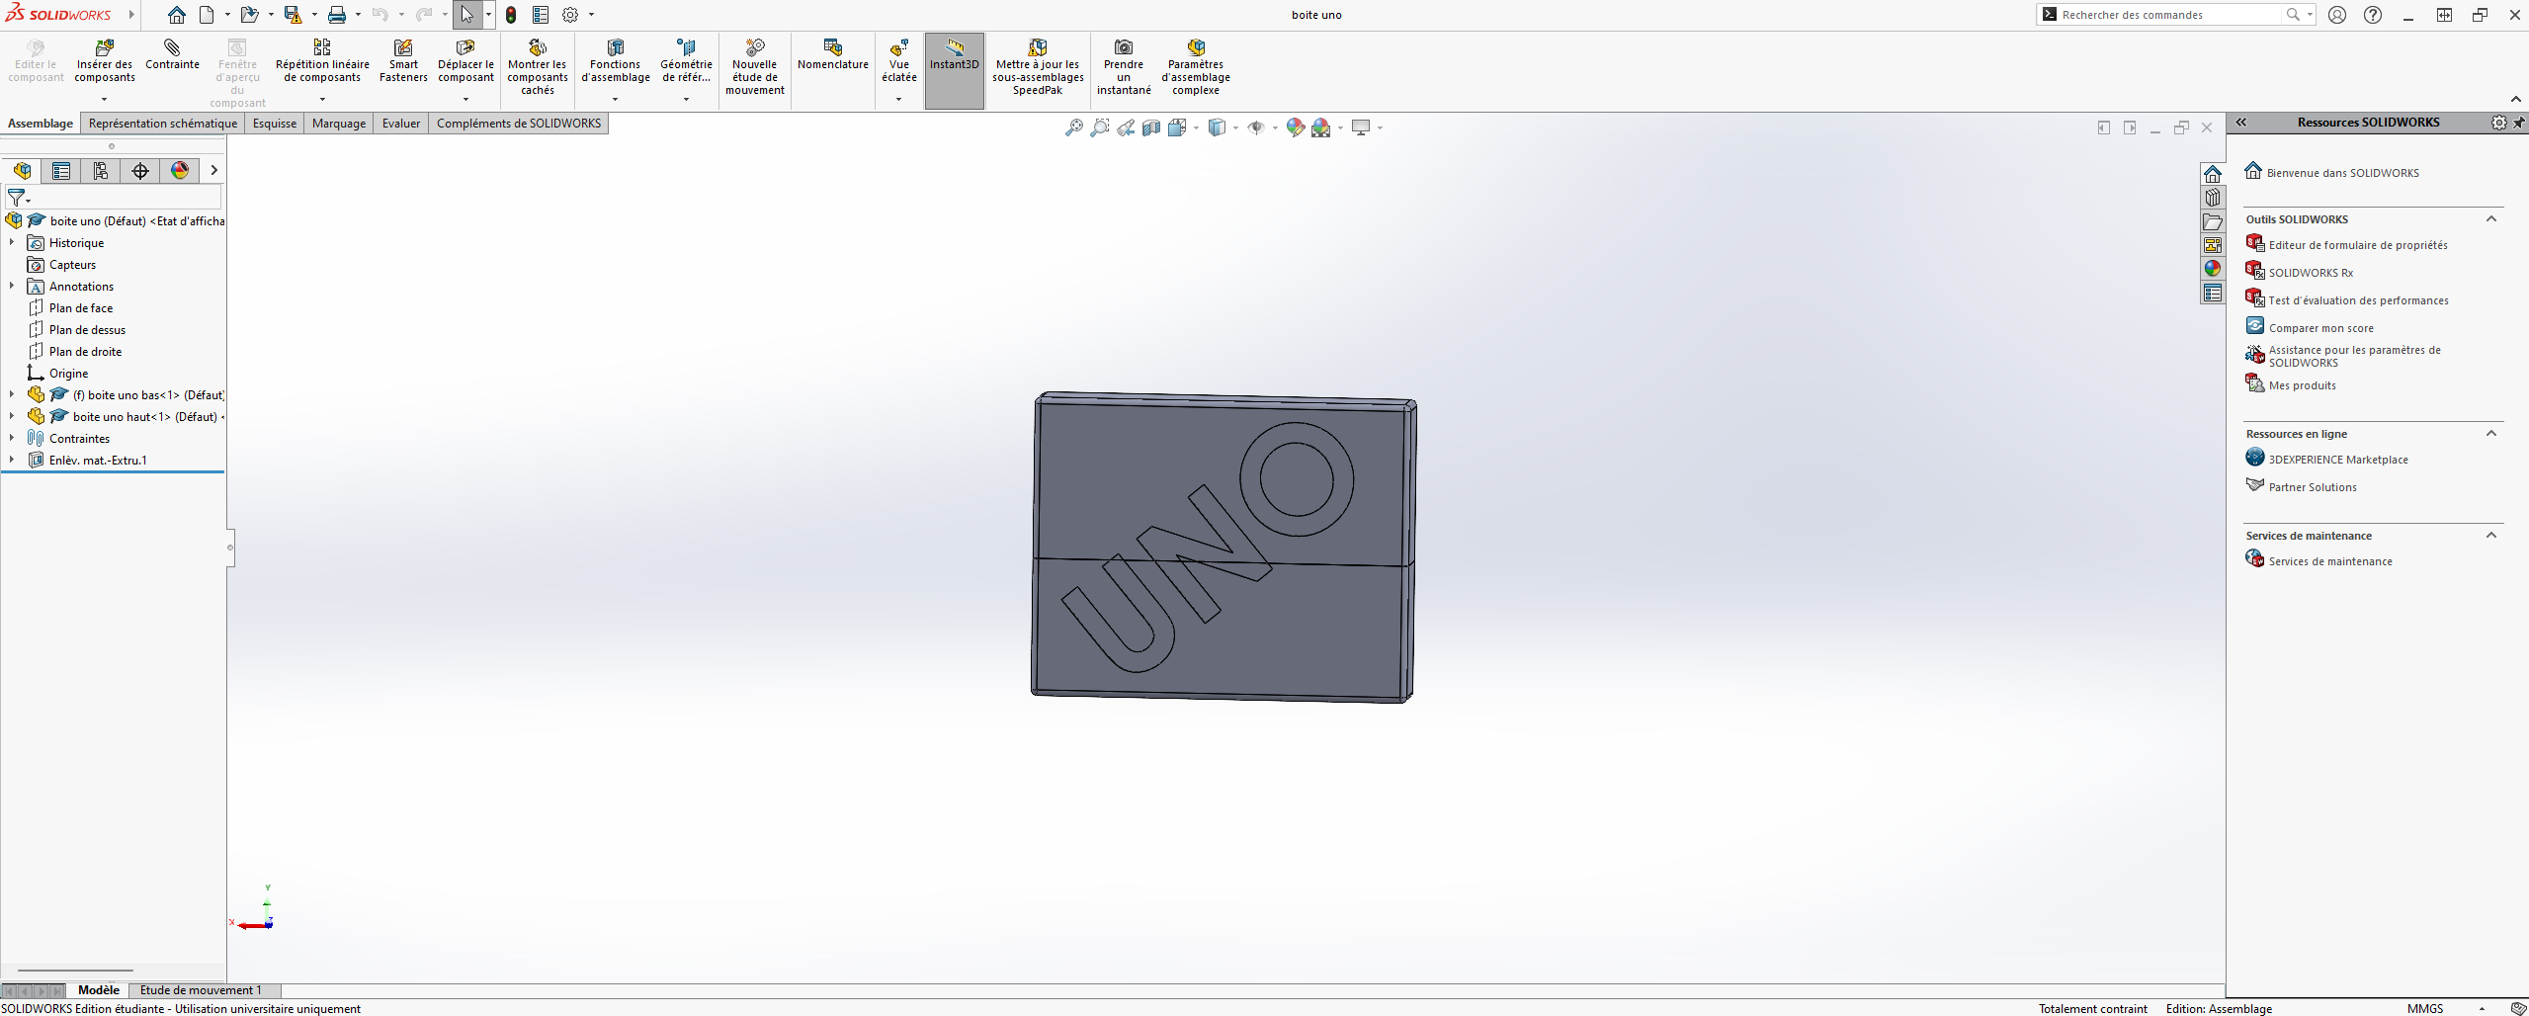Switch to the Marquage tab
The height and width of the screenshot is (1016, 2529).
[339, 124]
